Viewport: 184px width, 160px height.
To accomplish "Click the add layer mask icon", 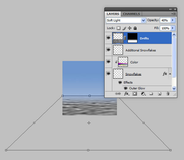I will pyautogui.click(x=135, y=94).
